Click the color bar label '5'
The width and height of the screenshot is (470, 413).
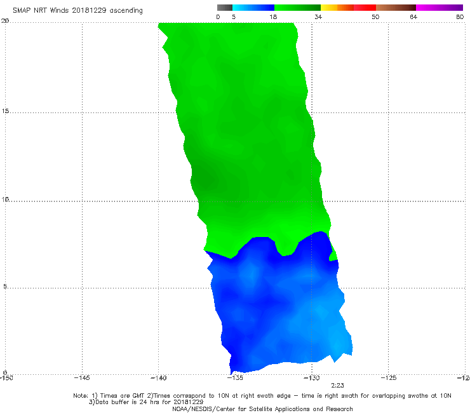[x=234, y=17]
